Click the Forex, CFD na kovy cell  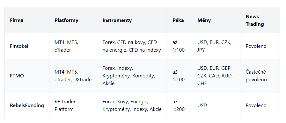[x=132, y=46]
